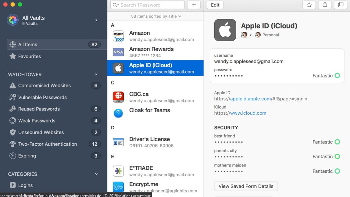Screen dimensions: 350x197
Task: Collapse the Watchtower section
Action: tap(96, 74)
